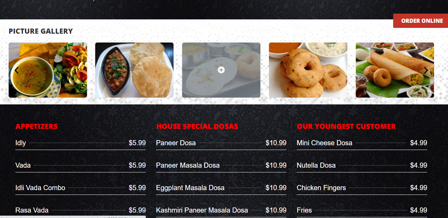Select the Chicken Fingers item
This screenshot has width=448, height=218.
pyautogui.click(x=362, y=188)
